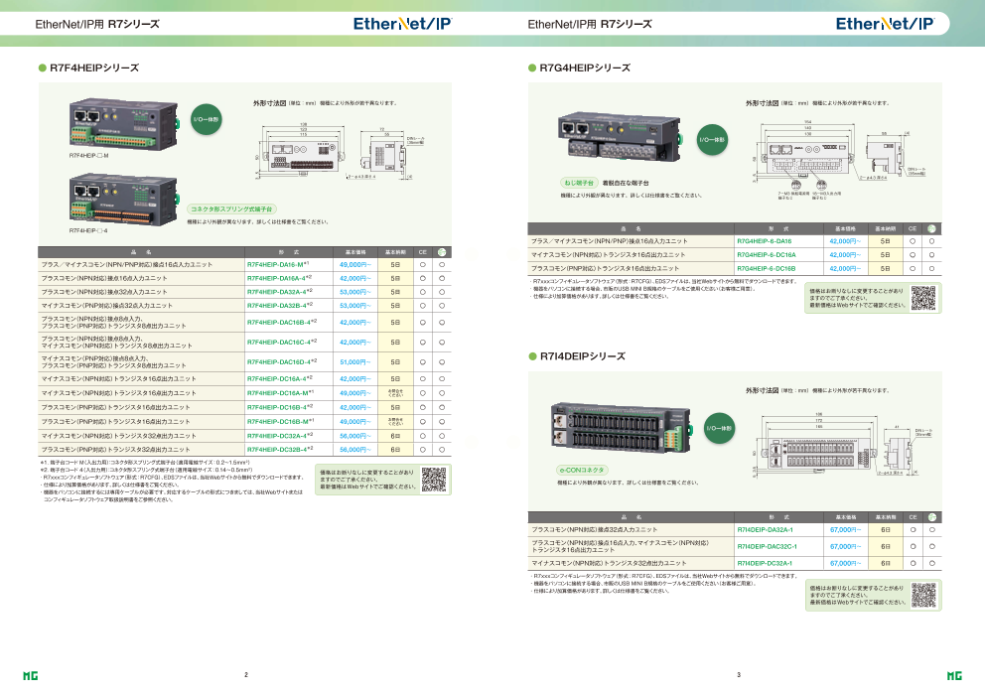985x696 pixels.
Task: Click the 56,000円 price in the R7F4HEIP-DC32A-4 row
Action: (x=355, y=435)
